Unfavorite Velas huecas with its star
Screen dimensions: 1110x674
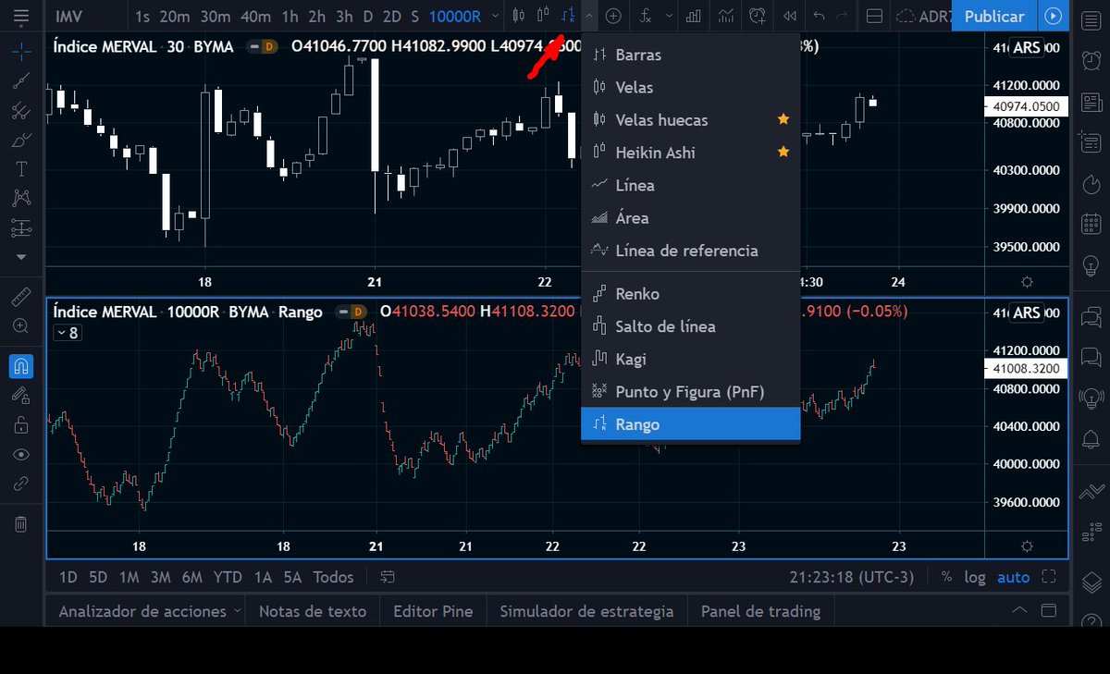click(x=783, y=119)
